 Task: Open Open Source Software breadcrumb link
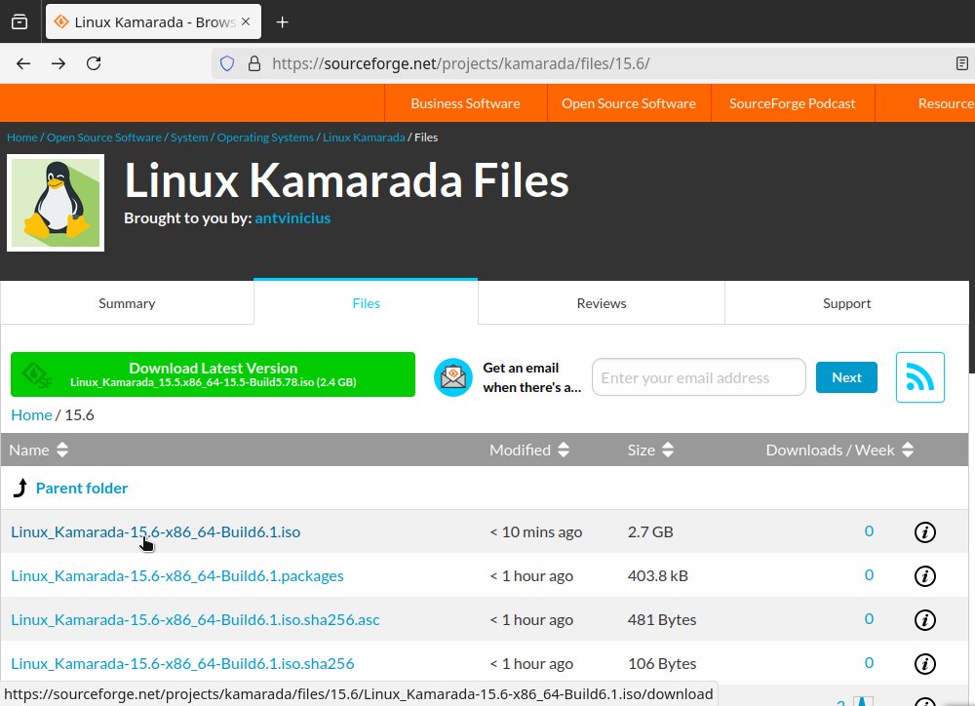(x=104, y=137)
